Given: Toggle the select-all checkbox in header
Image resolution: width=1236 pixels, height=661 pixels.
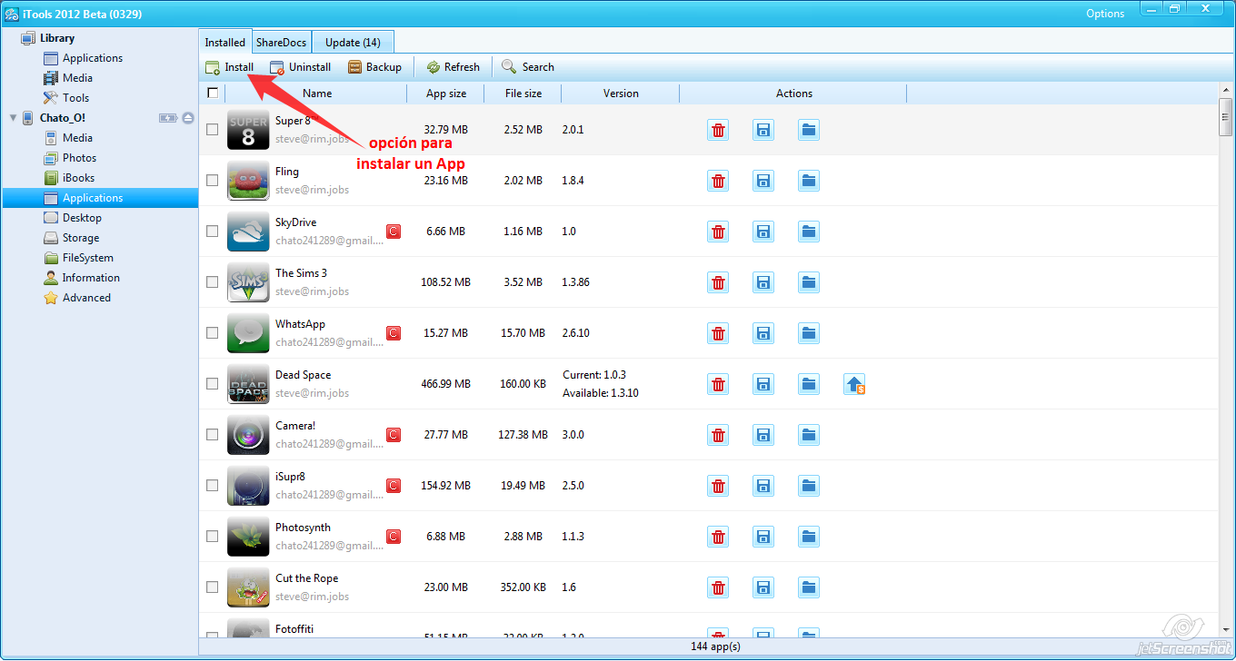Looking at the screenshot, I should click(213, 93).
